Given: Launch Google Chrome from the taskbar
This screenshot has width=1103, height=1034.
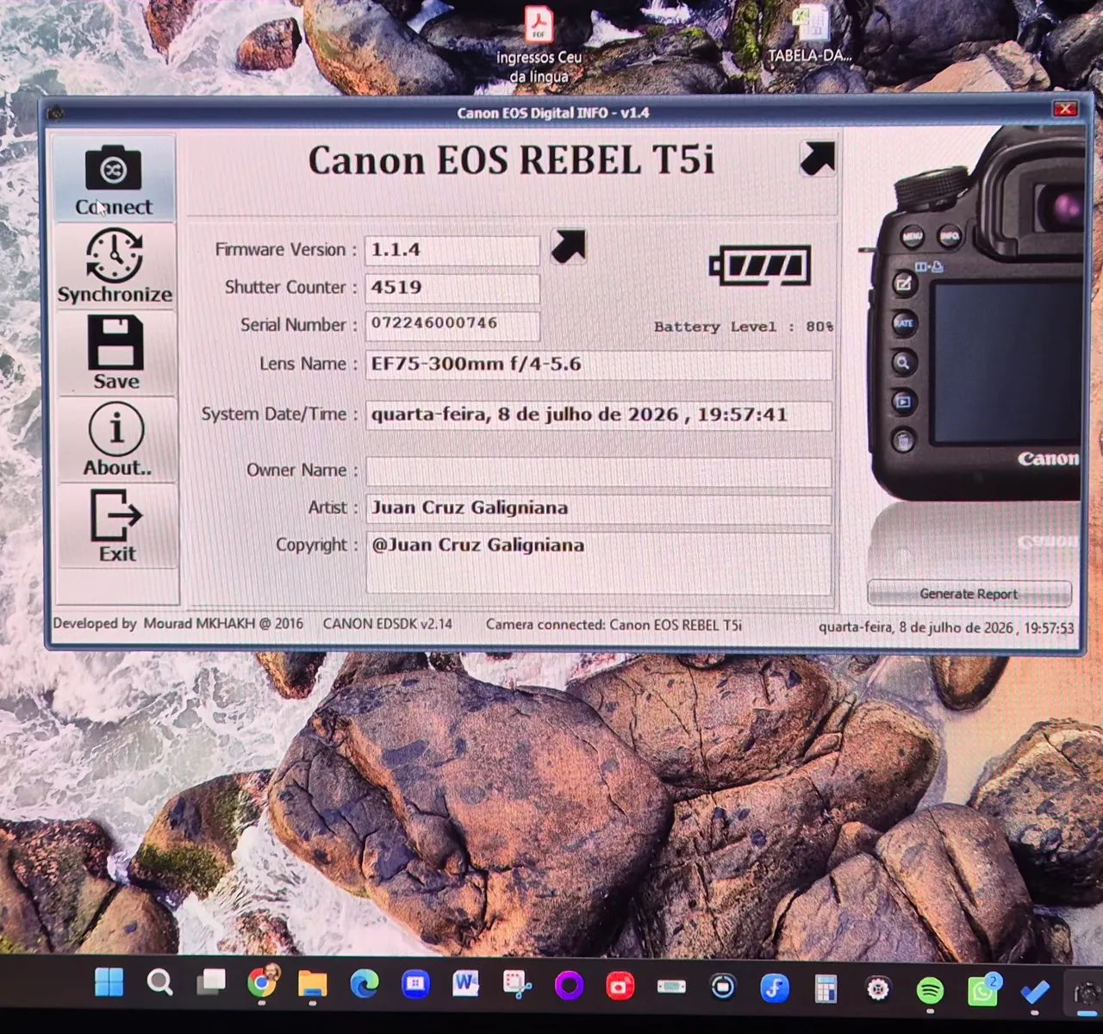Looking at the screenshot, I should click(262, 983).
